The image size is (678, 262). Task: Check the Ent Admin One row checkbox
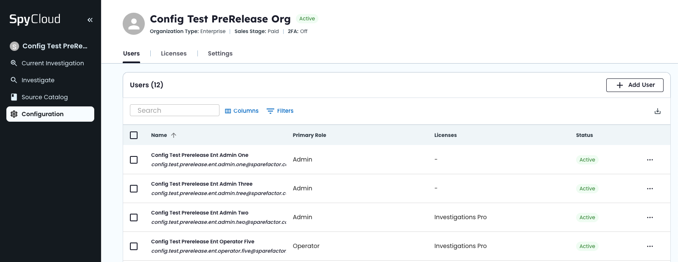pyautogui.click(x=134, y=160)
